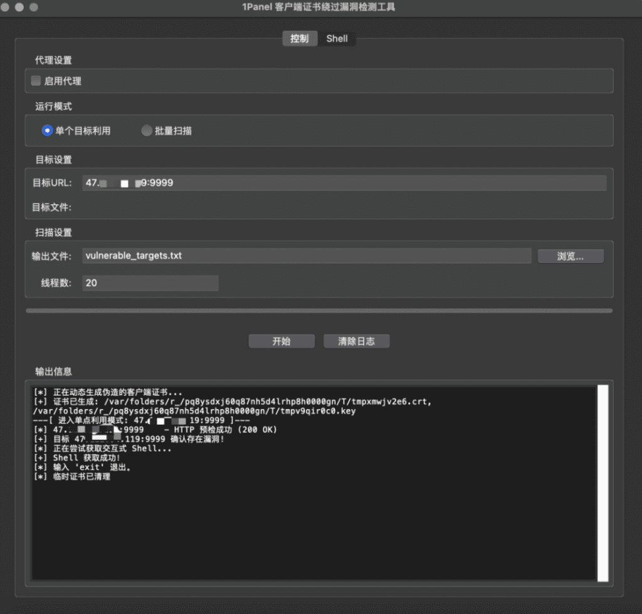Enable the 启用代理 checkbox
Screen dimensions: 642x614
coord(36,81)
